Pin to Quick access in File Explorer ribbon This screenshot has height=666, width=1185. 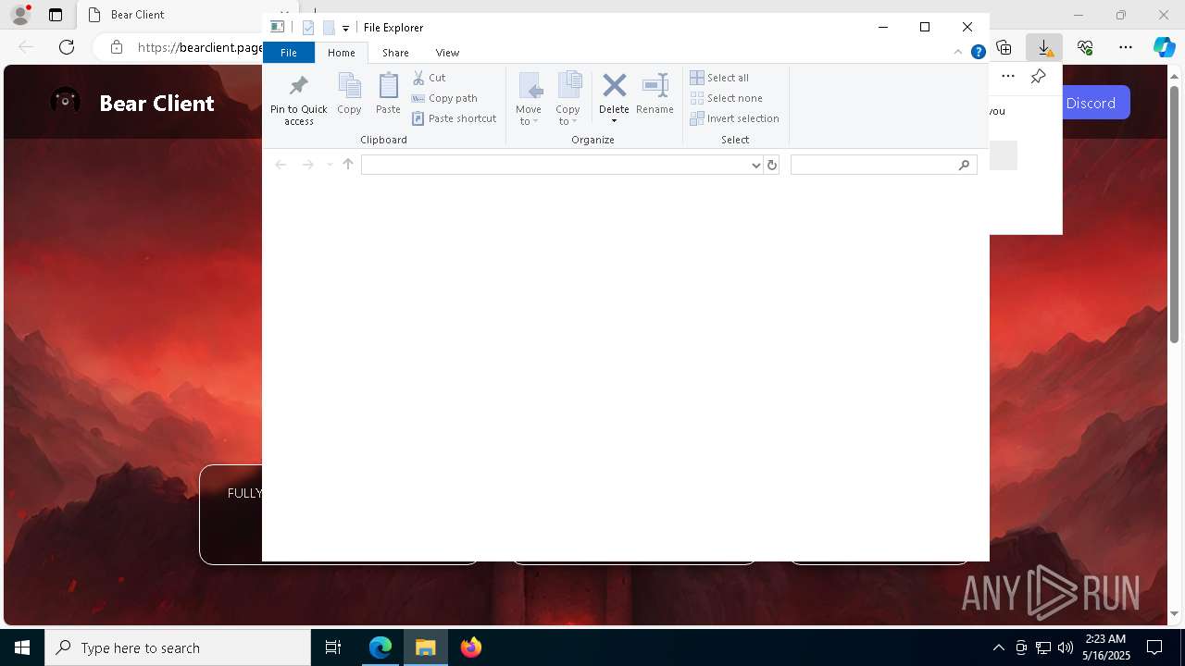(298, 99)
